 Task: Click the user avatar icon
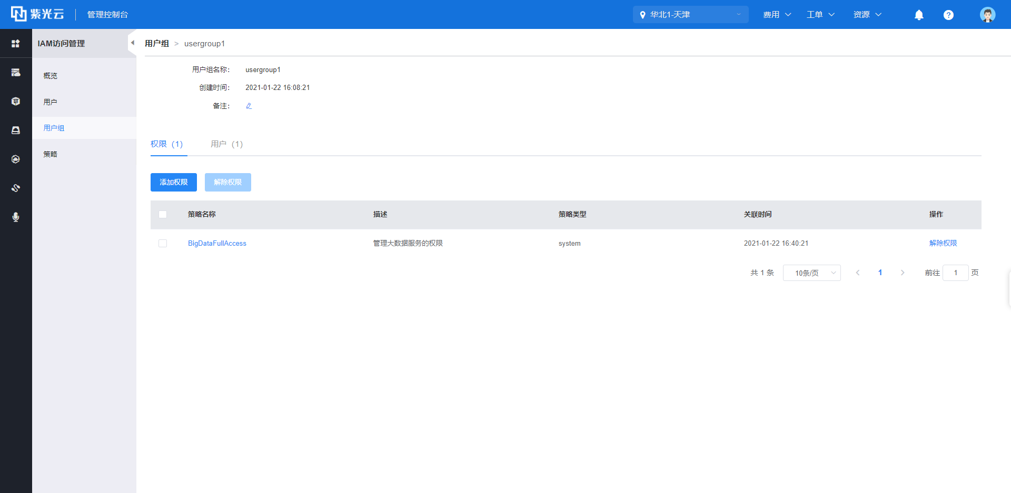tap(987, 15)
